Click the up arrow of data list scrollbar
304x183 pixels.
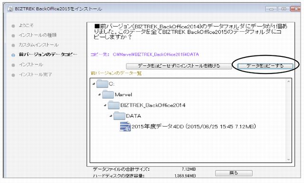click(x=288, y=82)
